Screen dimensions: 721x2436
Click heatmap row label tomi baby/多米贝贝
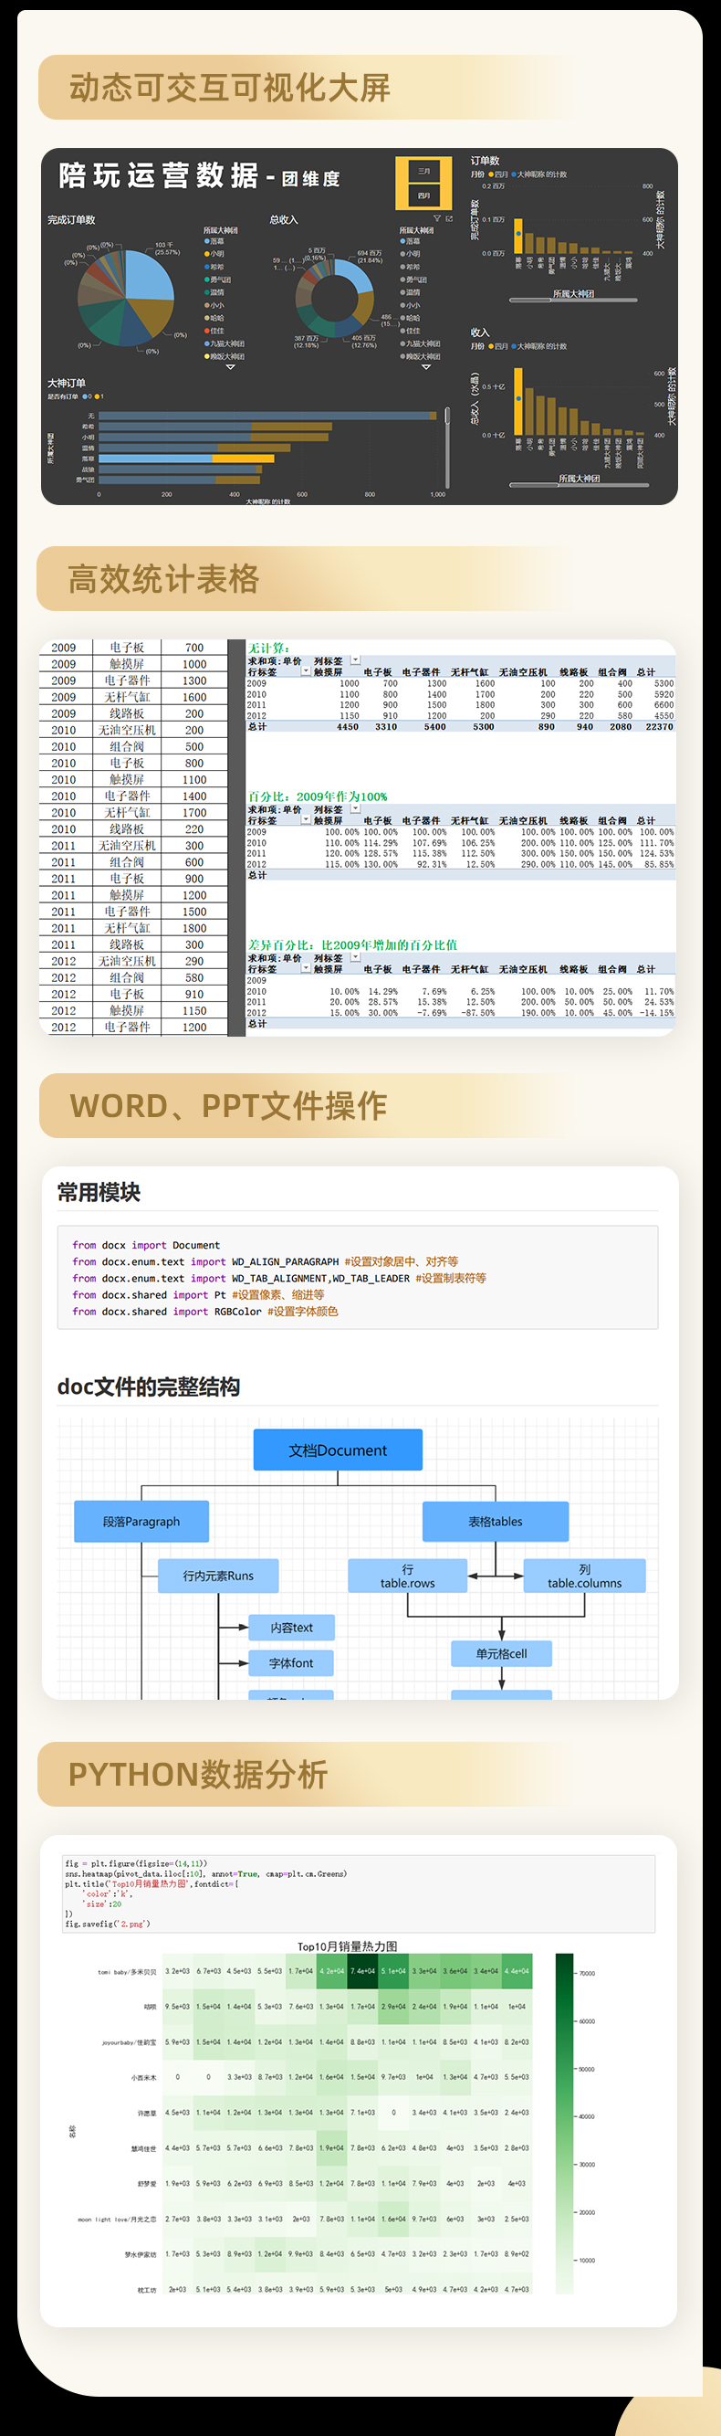pos(127,1972)
